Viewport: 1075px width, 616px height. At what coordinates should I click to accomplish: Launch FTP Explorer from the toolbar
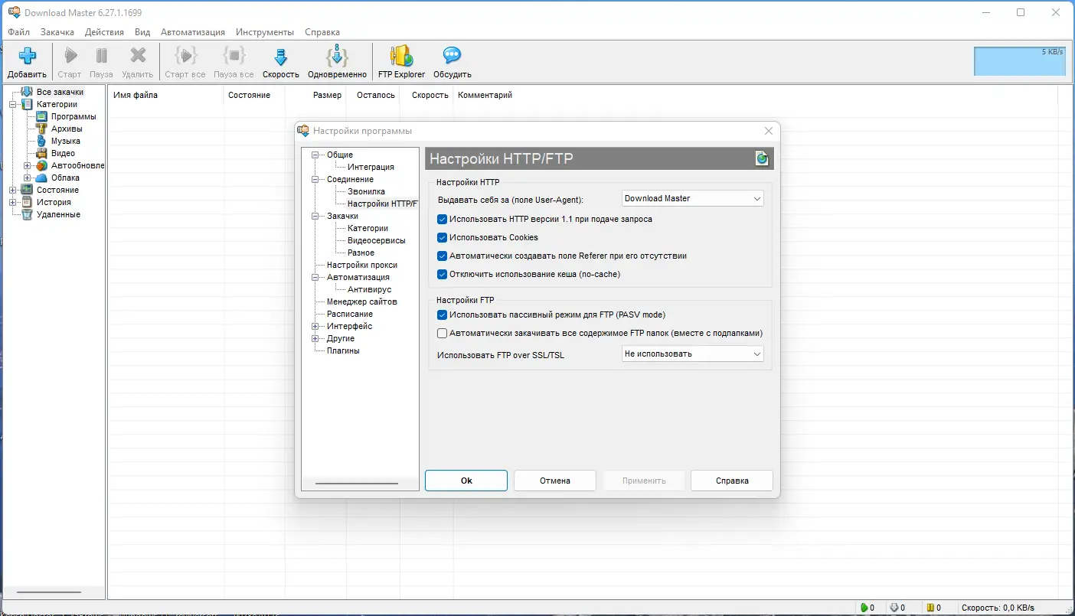401,56
